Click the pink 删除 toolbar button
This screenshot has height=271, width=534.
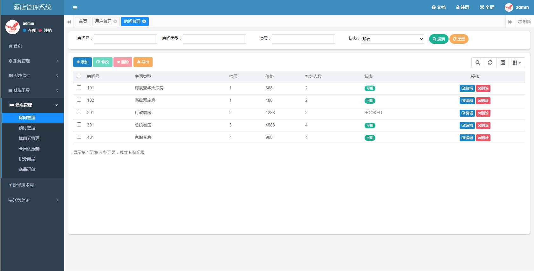[123, 62]
